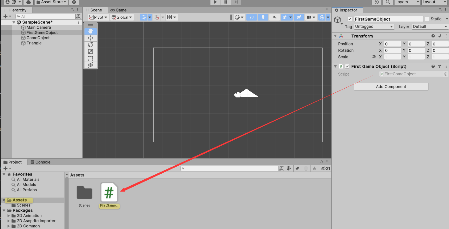Click the Project search by type icon
The width and height of the screenshot is (449, 229).
(x=289, y=168)
